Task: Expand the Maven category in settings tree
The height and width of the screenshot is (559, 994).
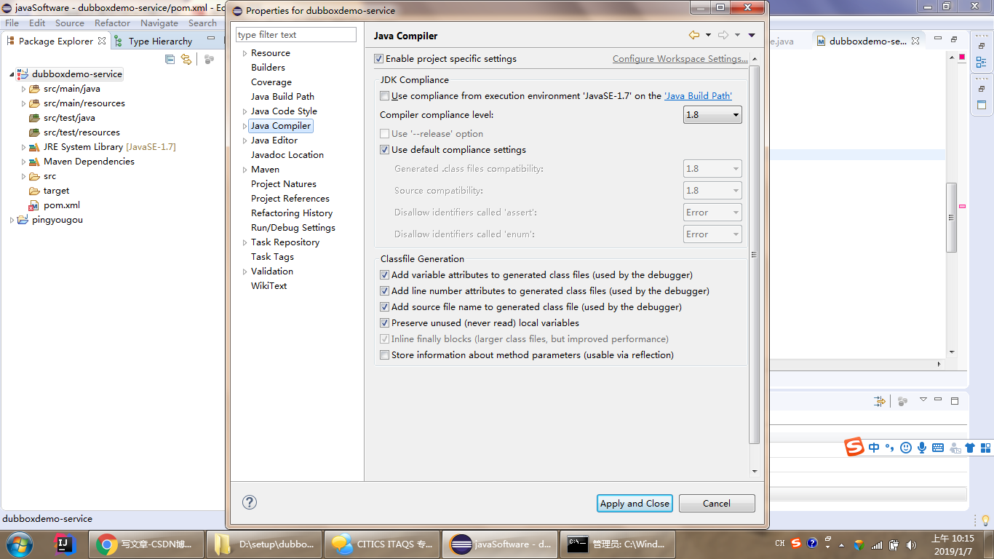Action: [x=245, y=169]
